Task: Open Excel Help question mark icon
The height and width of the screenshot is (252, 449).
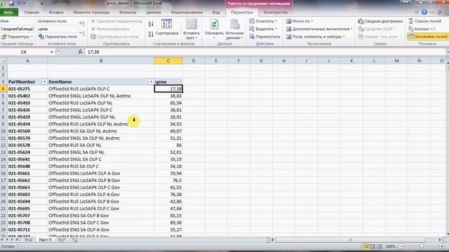Action: [x=424, y=12]
